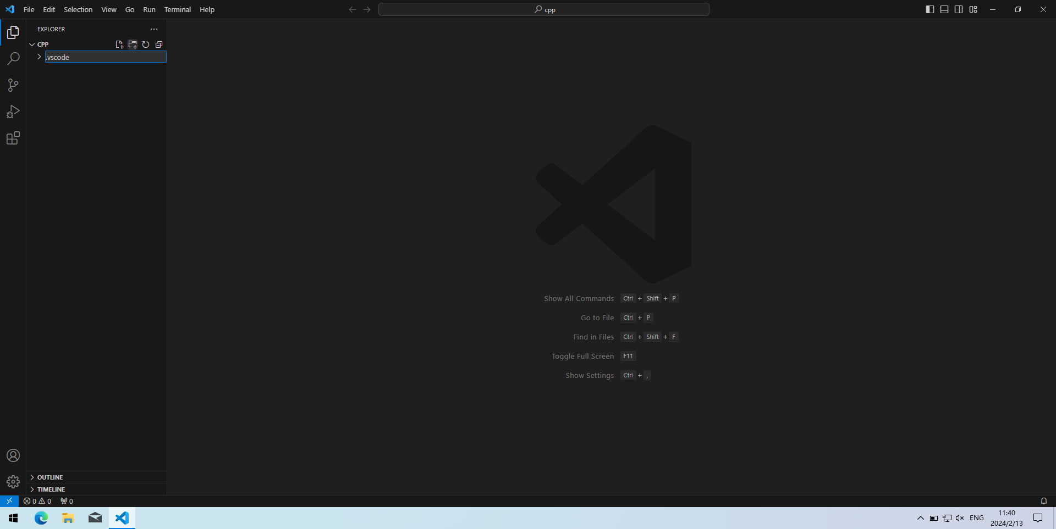This screenshot has width=1056, height=529.
Task: Show hidden system tray icons
Action: (921, 518)
